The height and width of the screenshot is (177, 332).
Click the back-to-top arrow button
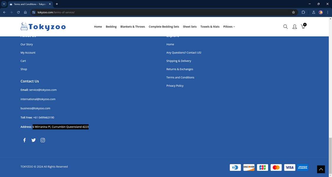321,169
